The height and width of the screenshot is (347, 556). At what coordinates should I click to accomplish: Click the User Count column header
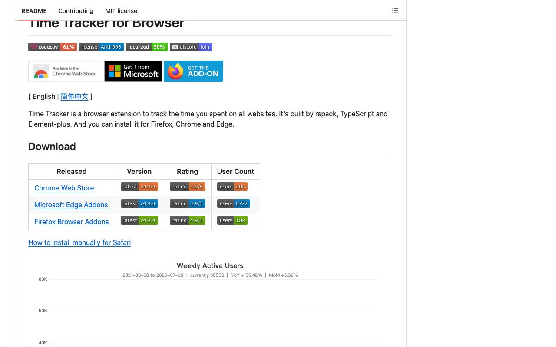235,171
